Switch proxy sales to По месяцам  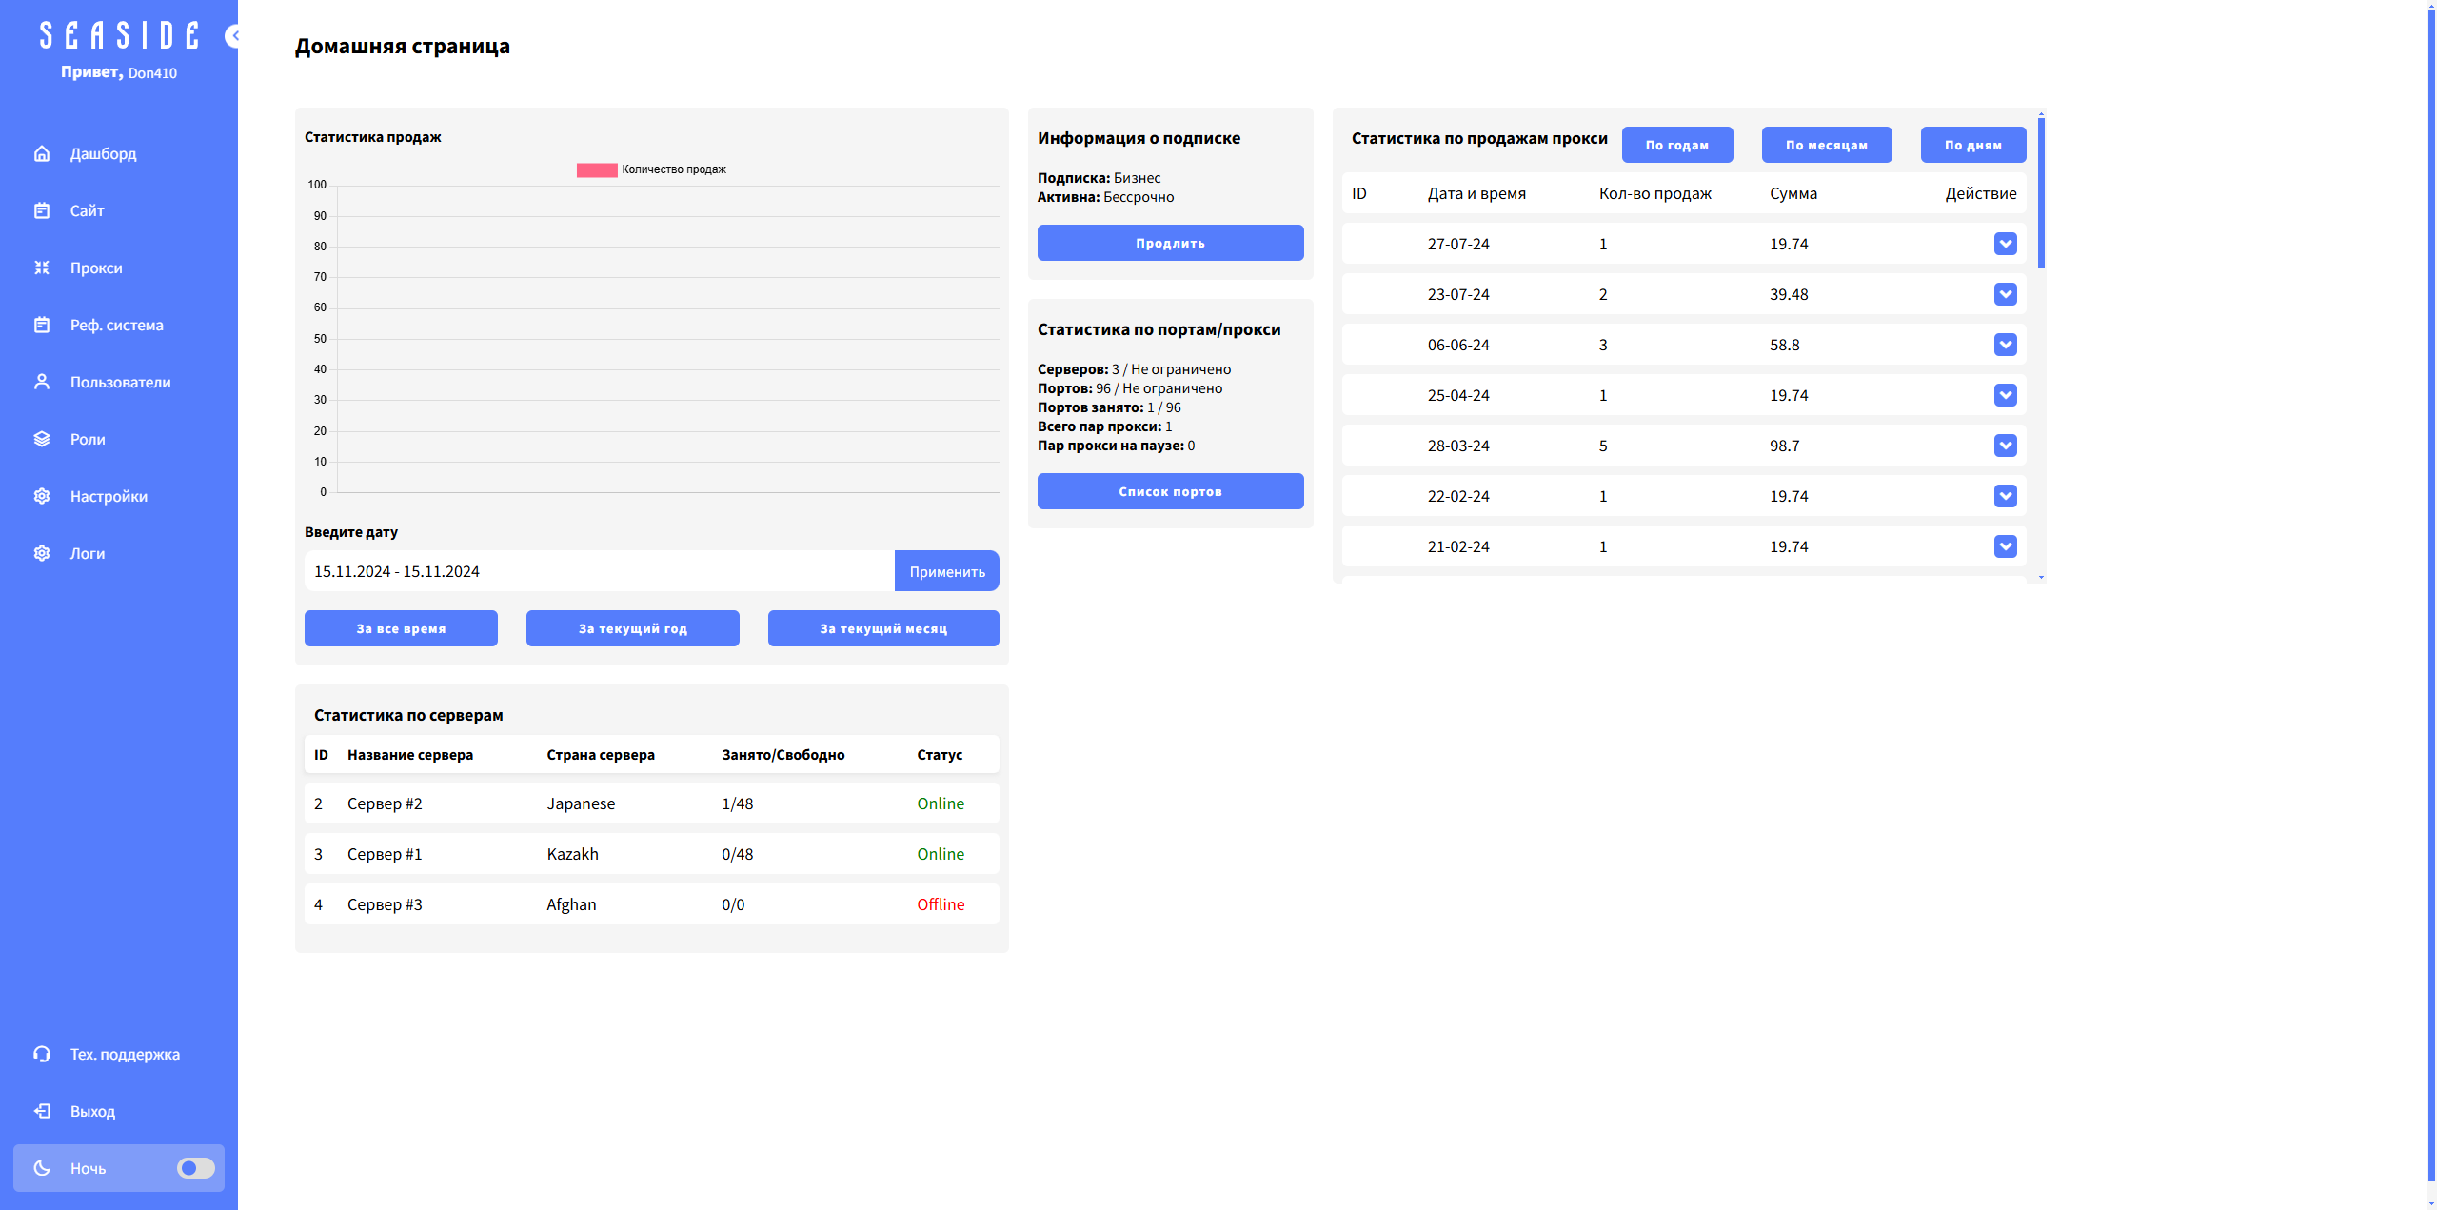(1826, 145)
